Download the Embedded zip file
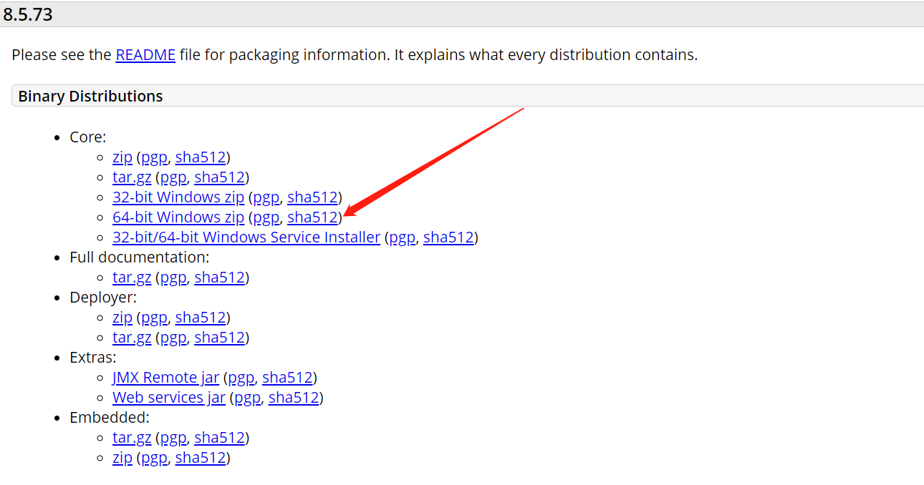 coord(122,458)
